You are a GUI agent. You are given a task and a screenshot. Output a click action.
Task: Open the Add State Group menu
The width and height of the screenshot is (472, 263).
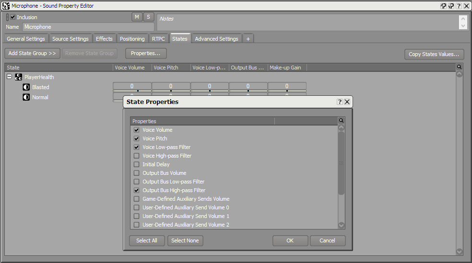[x=32, y=54]
